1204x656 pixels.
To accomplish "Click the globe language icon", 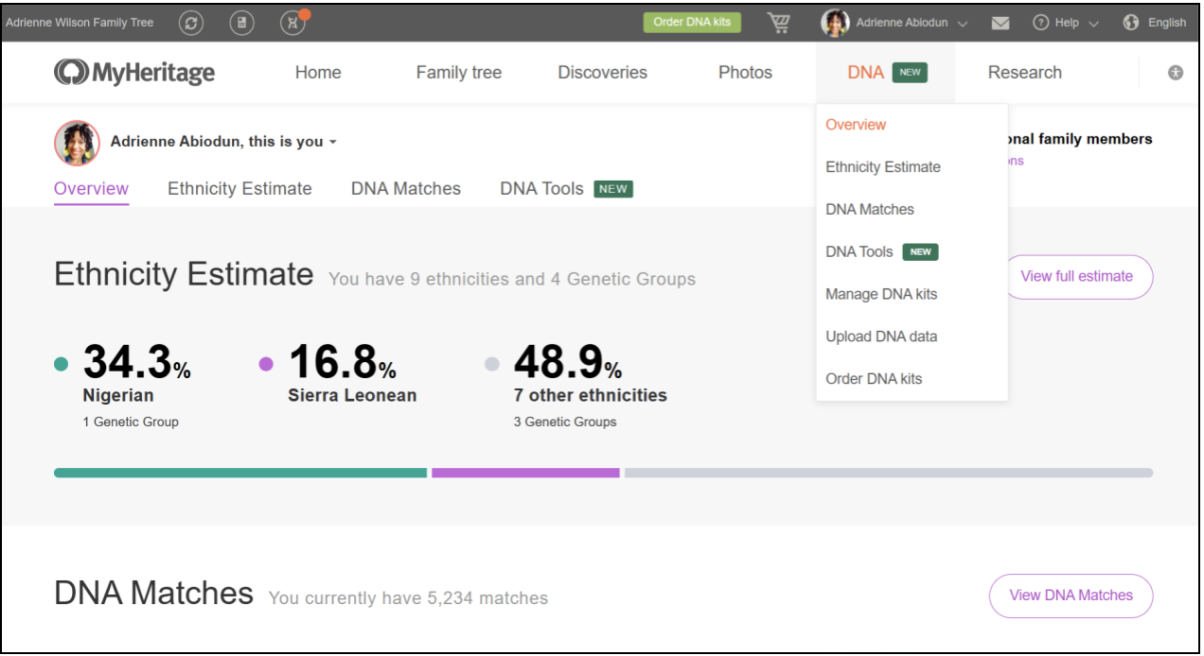I will pos(1130,23).
